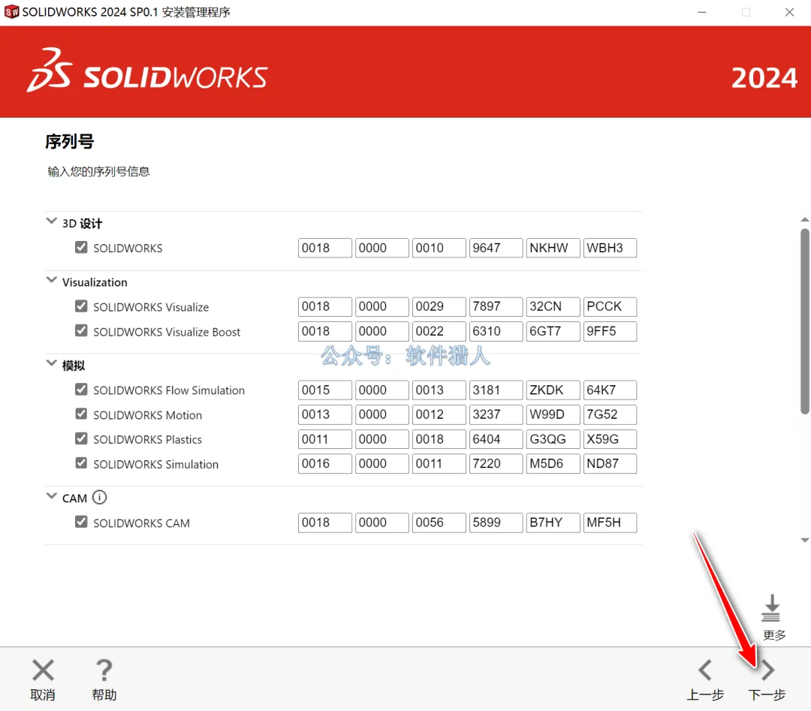Click the SOLIDWORKS title bar app icon
Screen dimensions: 811x711
11,12
